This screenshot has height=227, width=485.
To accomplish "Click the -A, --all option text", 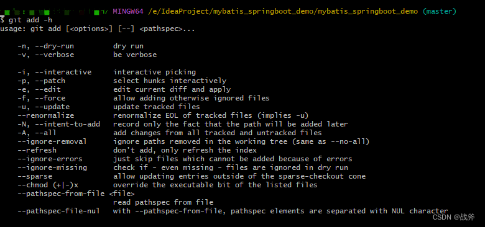I will (x=37, y=133).
